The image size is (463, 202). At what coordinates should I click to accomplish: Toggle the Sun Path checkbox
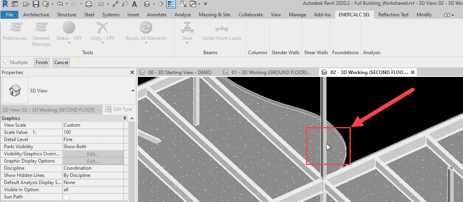click(67, 197)
